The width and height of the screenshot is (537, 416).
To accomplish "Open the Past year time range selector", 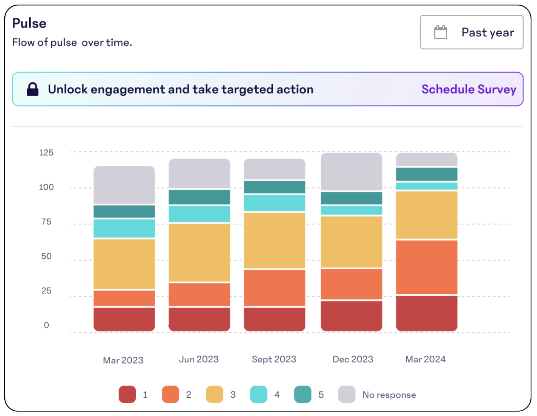I will coord(471,32).
